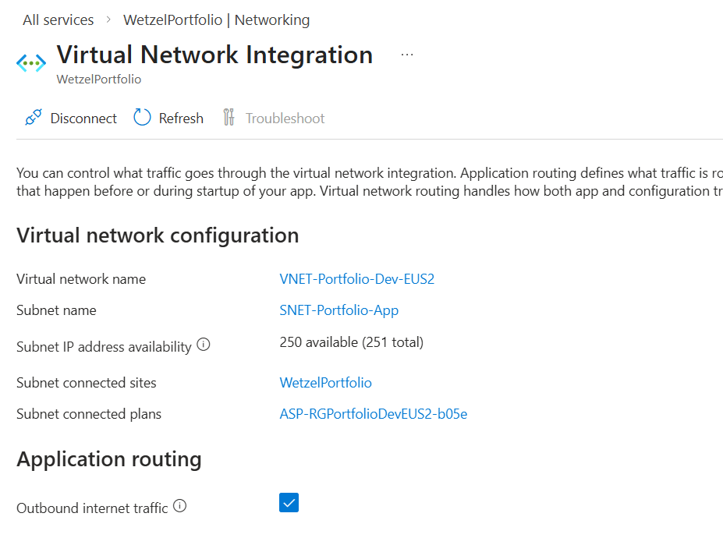Click the Troubleshoot wrench icon
The width and height of the screenshot is (723, 538).
pos(229,118)
